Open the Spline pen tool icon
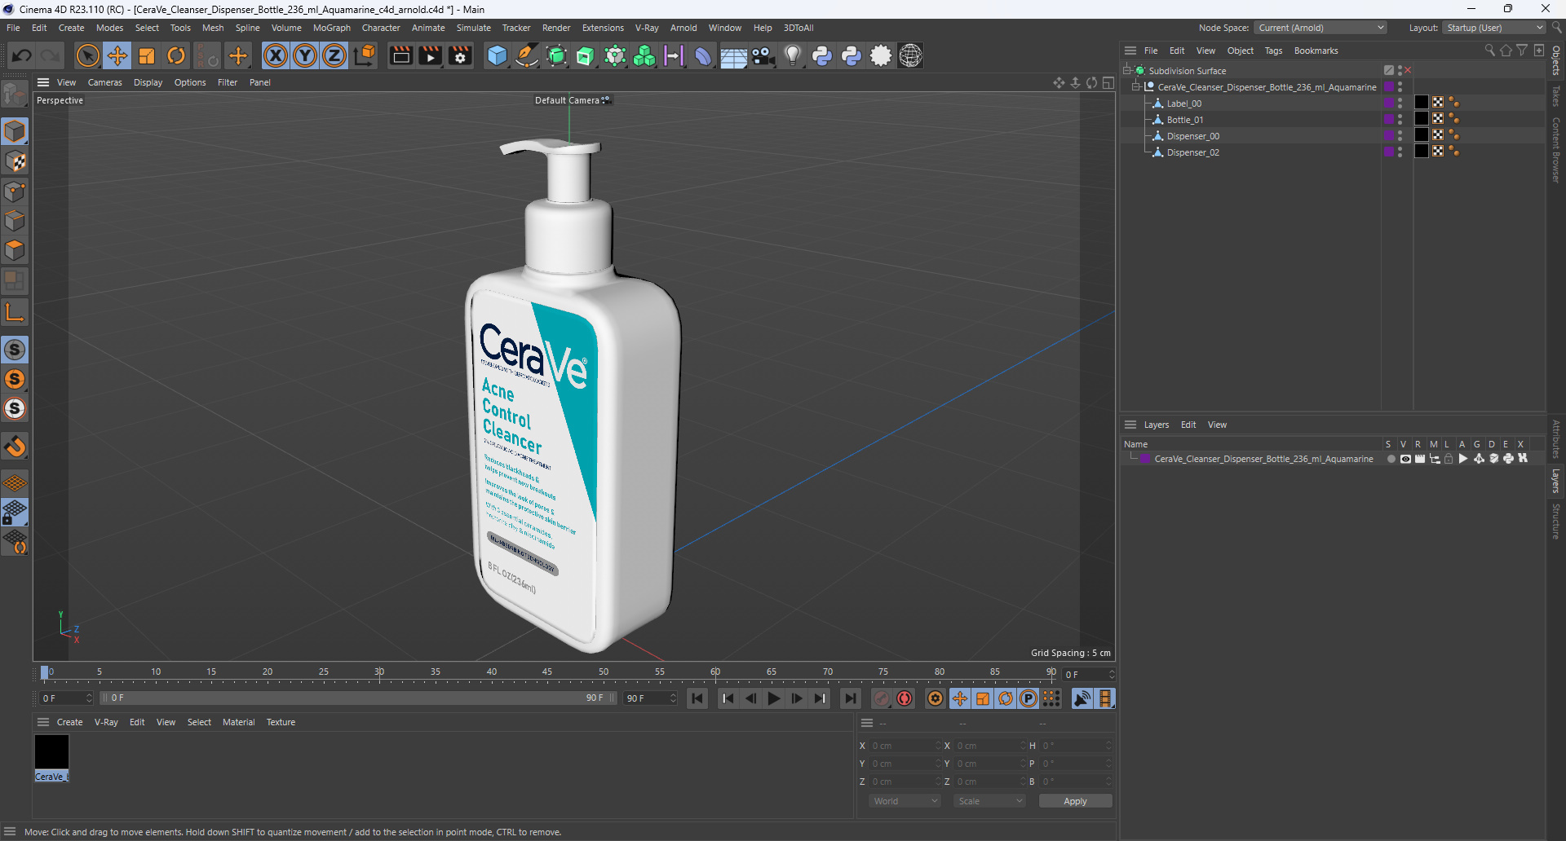Viewport: 1566px width, 841px height. click(527, 55)
